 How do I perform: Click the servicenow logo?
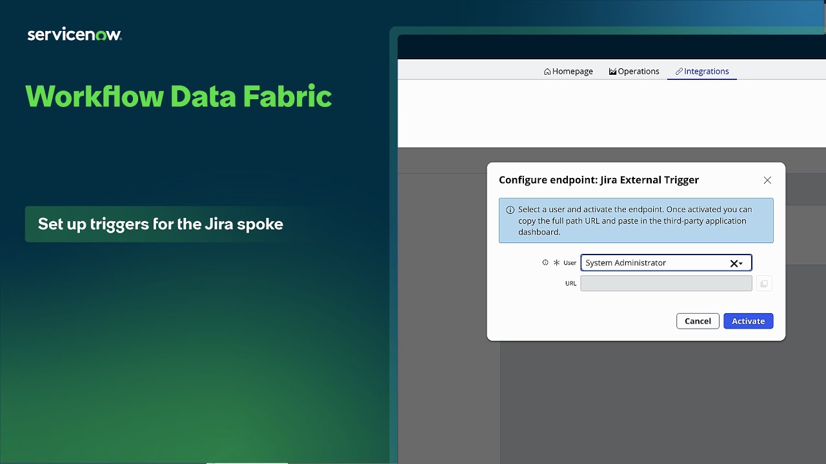click(x=74, y=34)
